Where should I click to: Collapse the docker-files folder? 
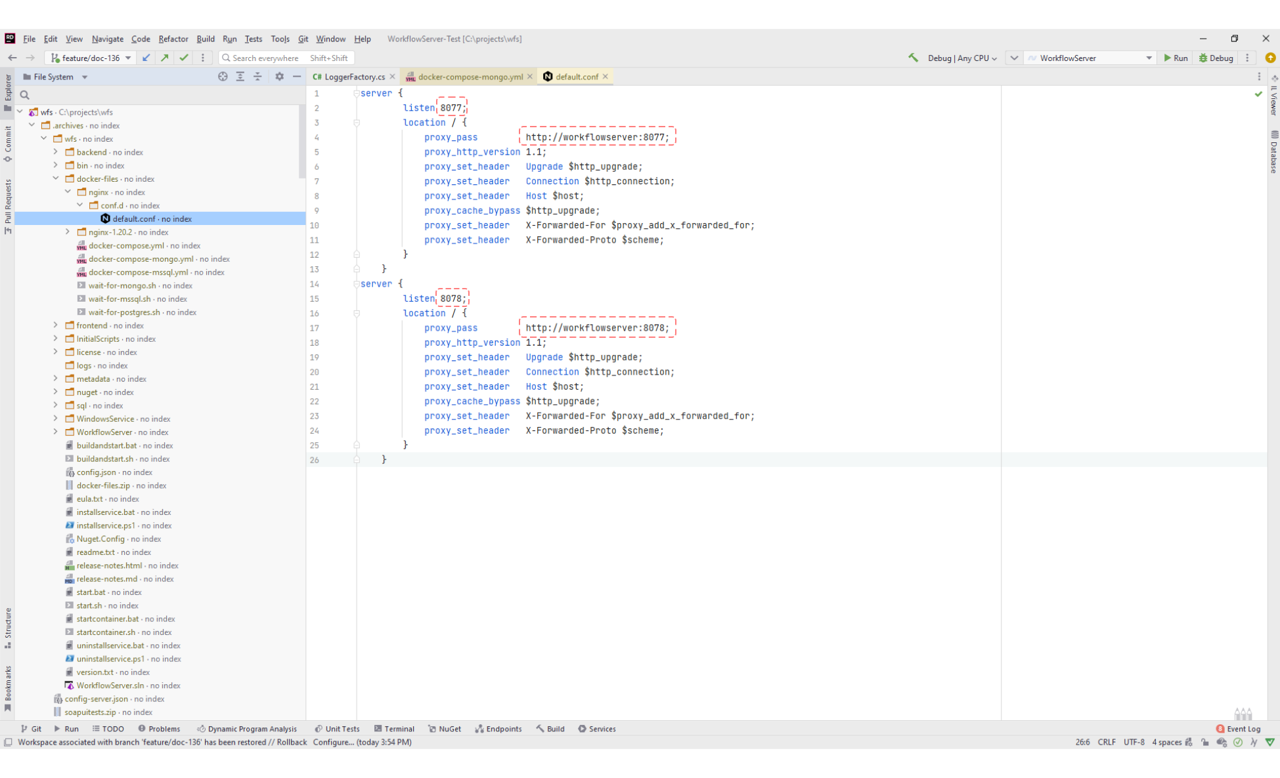(56, 178)
